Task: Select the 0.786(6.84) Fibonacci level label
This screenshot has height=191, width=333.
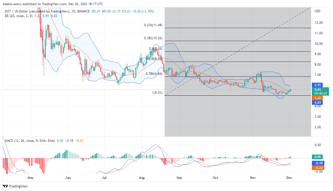Action: (154, 73)
